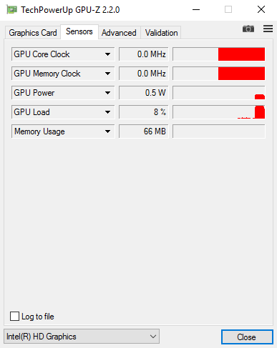Screen dimensions: 277x348
Task: Click the GPU Load history graph
Action: 219,112
